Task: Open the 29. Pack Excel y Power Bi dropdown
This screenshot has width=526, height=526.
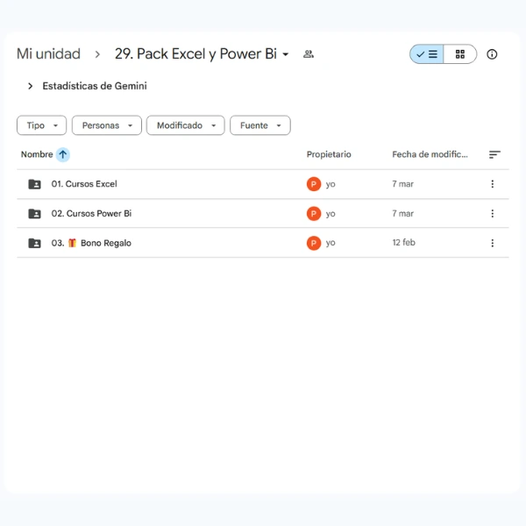Action: [x=202, y=53]
